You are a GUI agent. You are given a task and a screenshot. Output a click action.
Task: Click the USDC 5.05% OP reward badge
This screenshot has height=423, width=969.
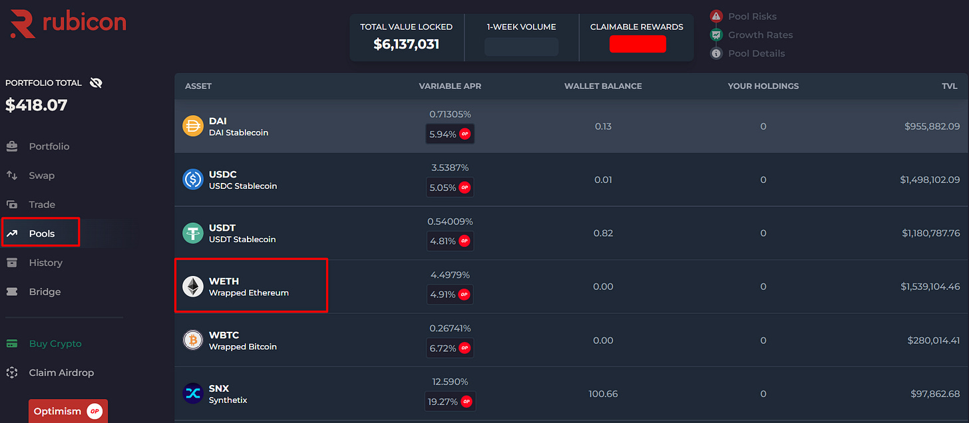[x=450, y=188]
